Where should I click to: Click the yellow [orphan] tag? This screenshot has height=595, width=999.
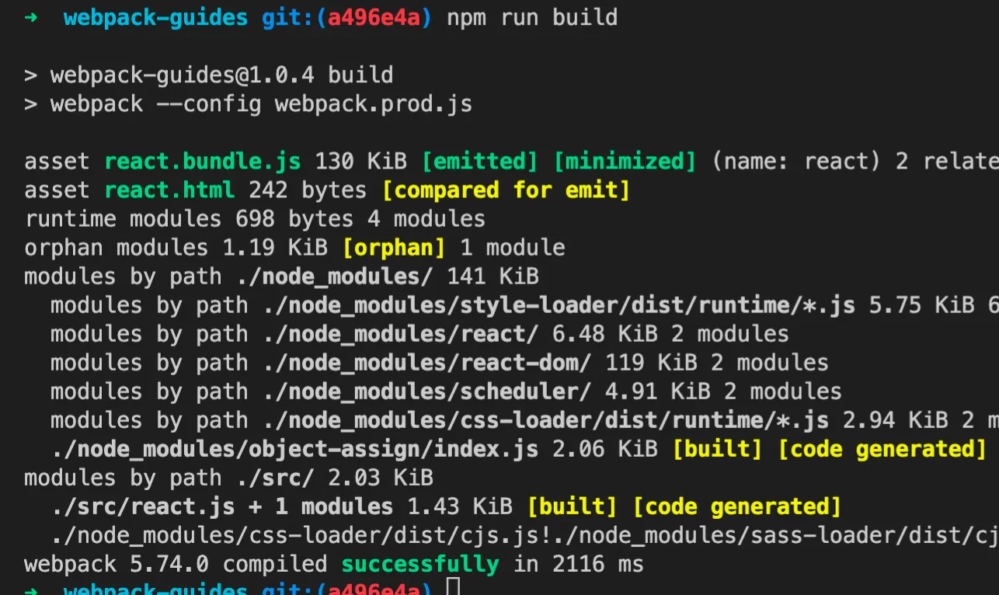[x=394, y=248]
